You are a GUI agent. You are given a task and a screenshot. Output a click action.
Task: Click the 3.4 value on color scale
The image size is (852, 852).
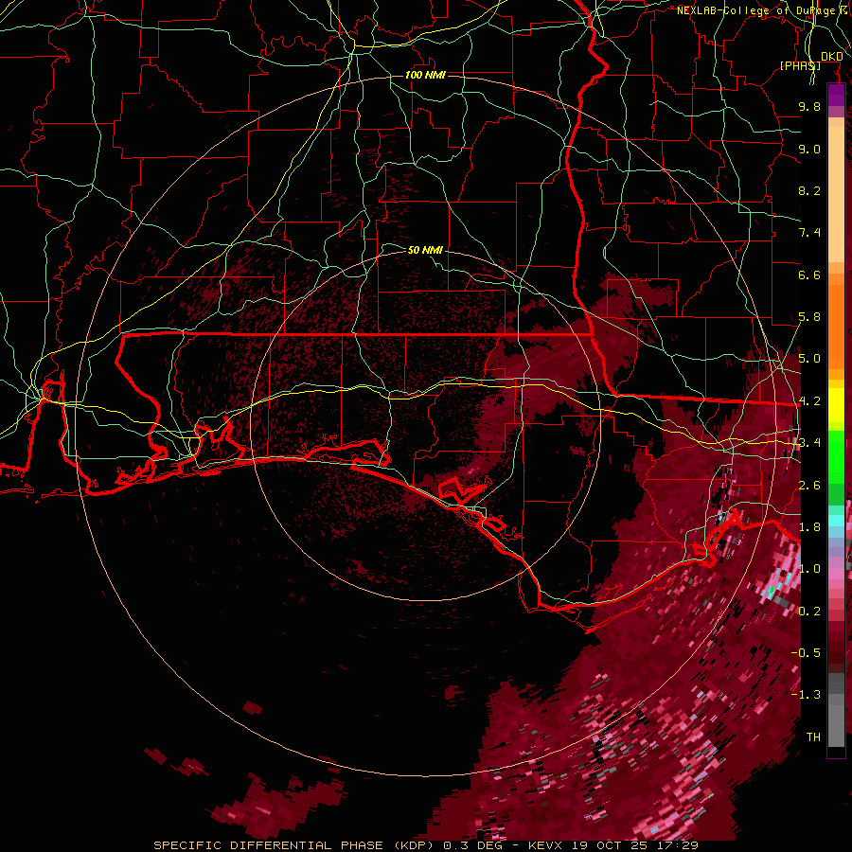(x=809, y=443)
